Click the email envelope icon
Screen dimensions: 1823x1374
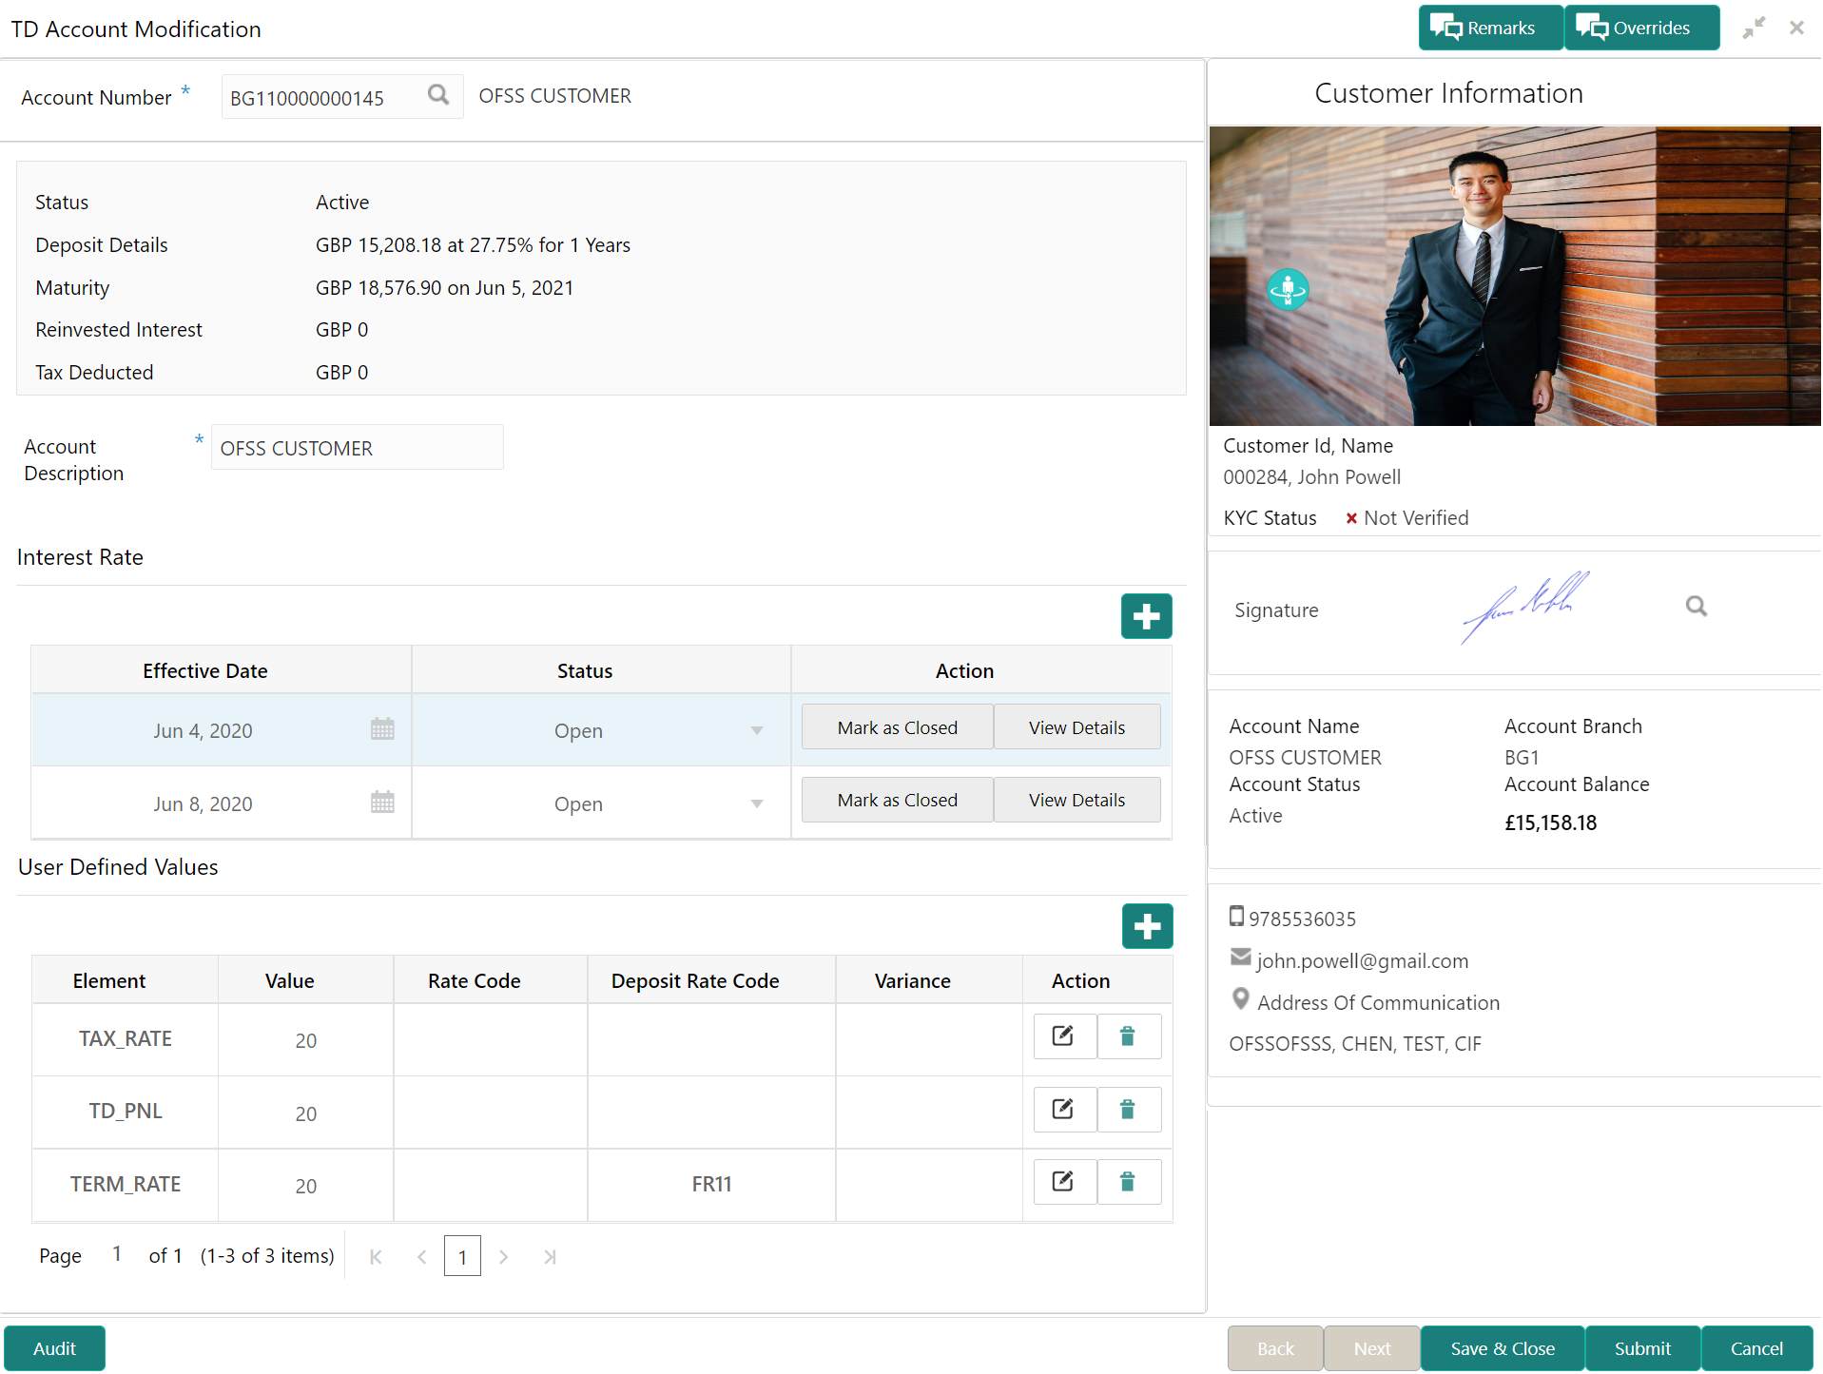pyautogui.click(x=1240, y=957)
